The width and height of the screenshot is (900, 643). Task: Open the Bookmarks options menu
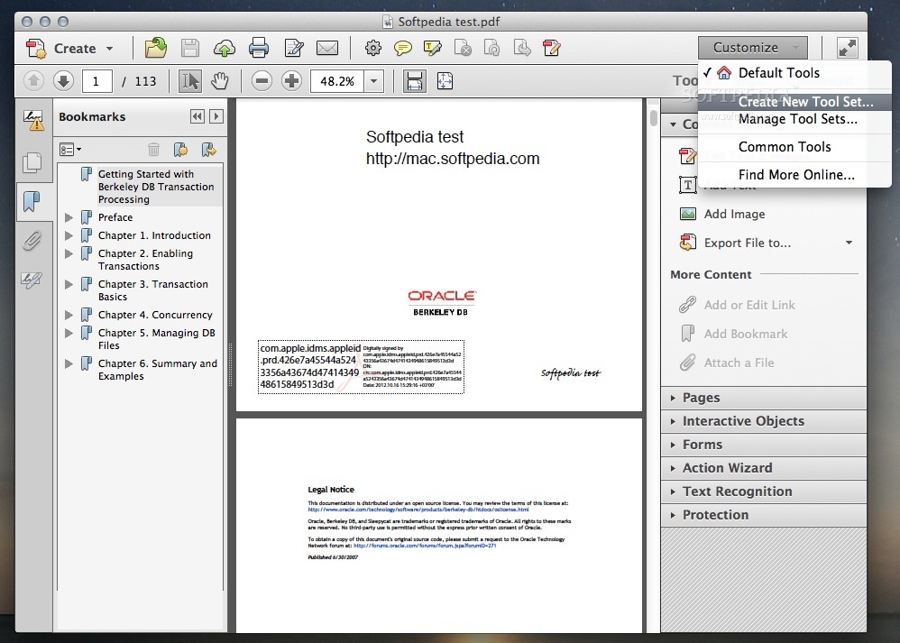pos(70,150)
